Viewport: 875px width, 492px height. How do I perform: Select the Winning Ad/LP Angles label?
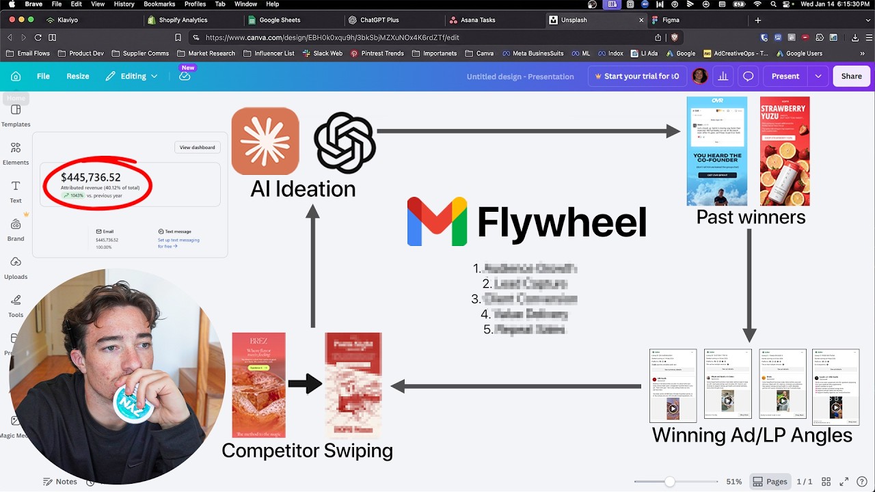[x=752, y=435]
